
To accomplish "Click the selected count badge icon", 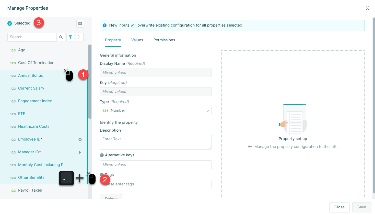I will [x=9, y=23].
